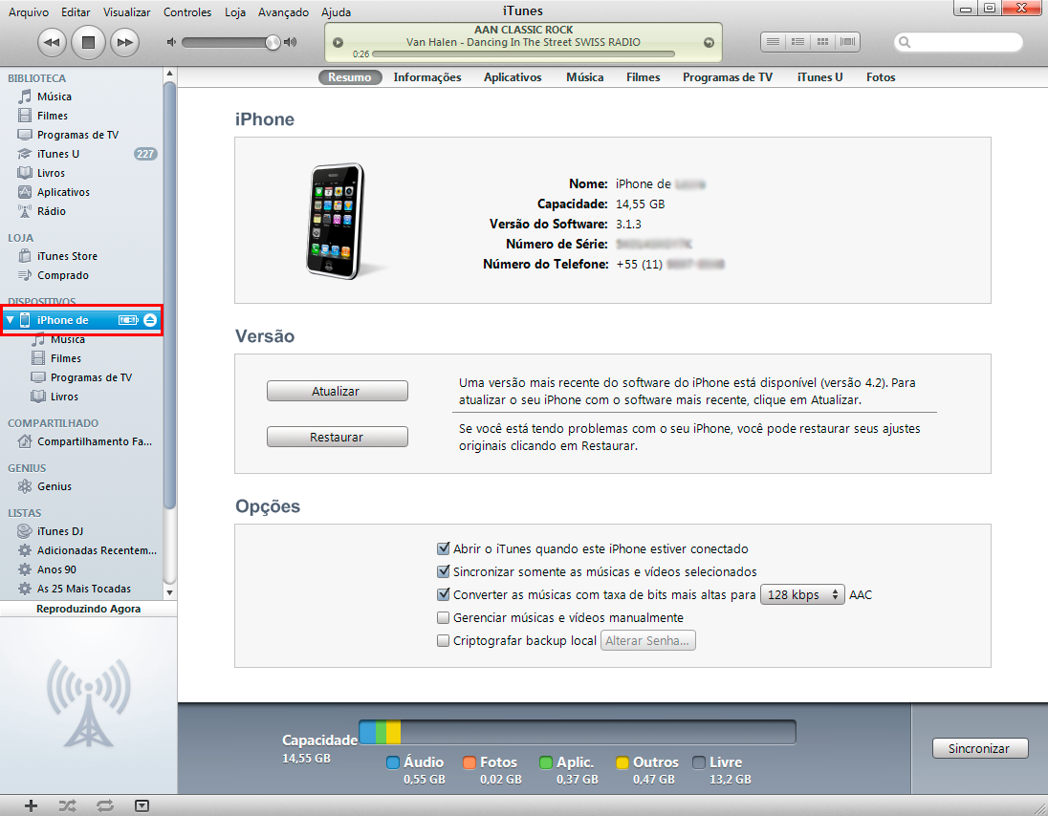Switch to grid view
Screen dimensions: 1048x816
coord(822,41)
